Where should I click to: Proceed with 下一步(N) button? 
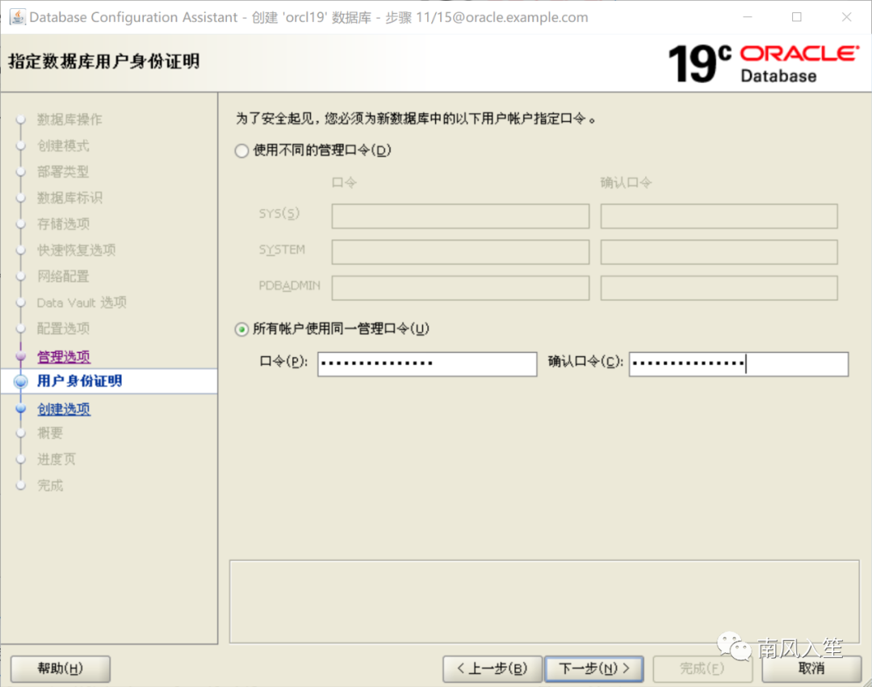coord(594,668)
